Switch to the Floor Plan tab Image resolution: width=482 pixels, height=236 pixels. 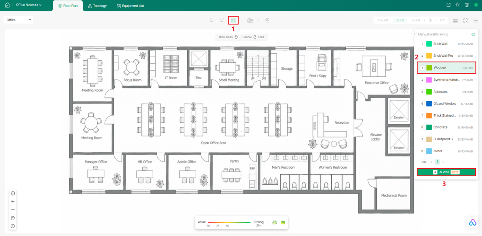tap(68, 6)
